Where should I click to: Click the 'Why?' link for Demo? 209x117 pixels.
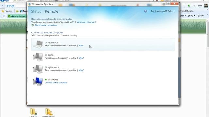[x=81, y=58]
